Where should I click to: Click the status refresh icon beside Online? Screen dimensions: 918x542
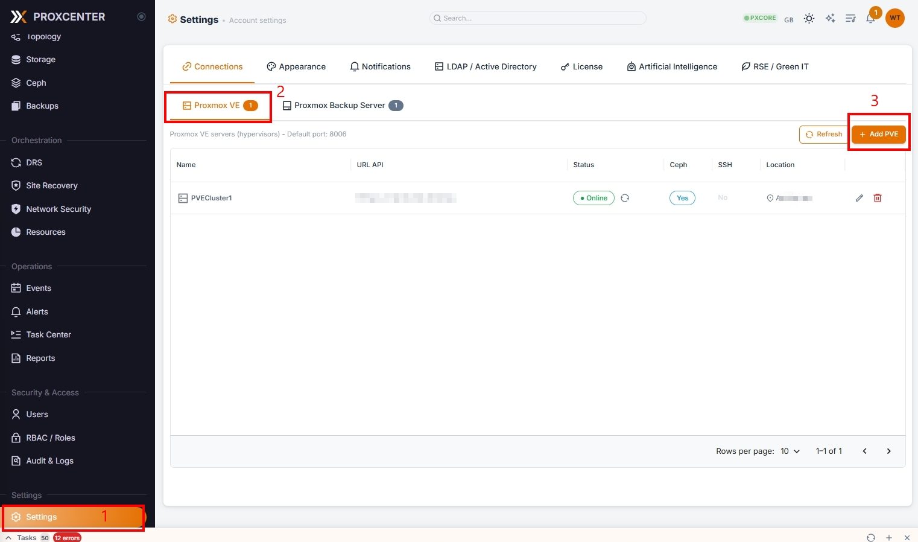coord(625,198)
